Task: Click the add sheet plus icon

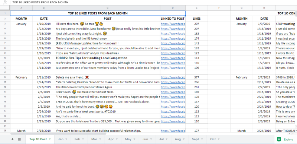Action: [x=13, y=139]
